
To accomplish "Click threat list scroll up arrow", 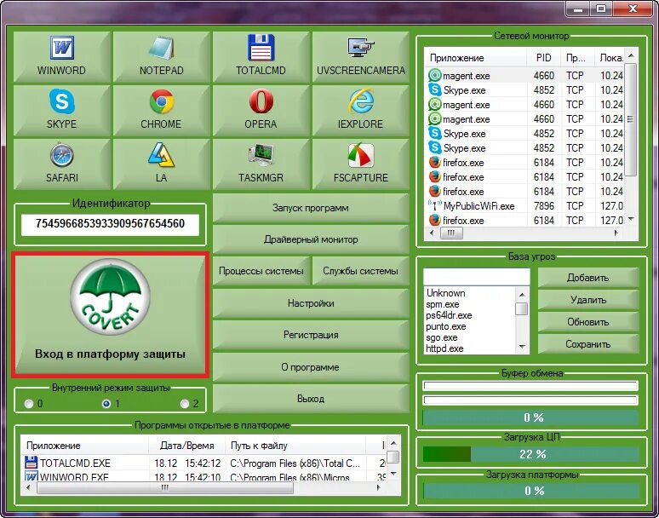I will coord(522,294).
